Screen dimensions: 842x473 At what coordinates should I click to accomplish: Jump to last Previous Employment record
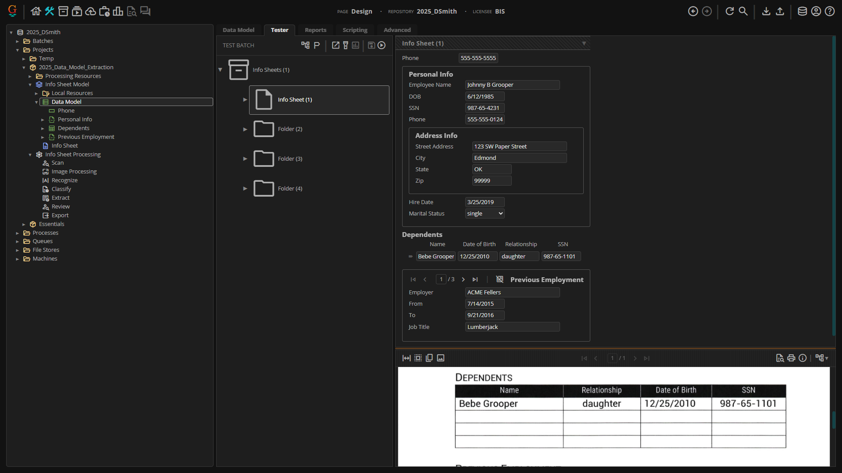475,279
